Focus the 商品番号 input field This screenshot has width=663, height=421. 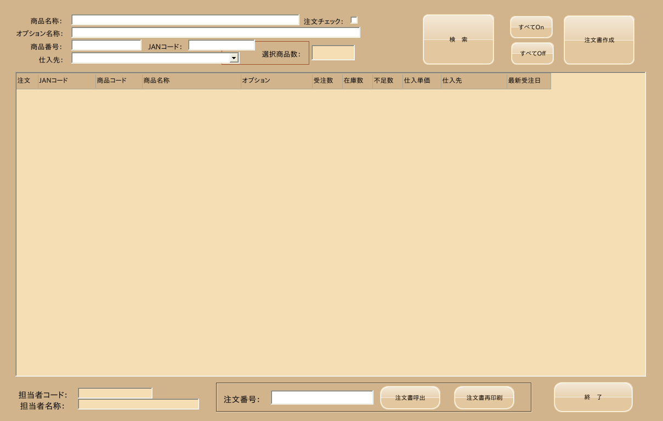point(106,45)
